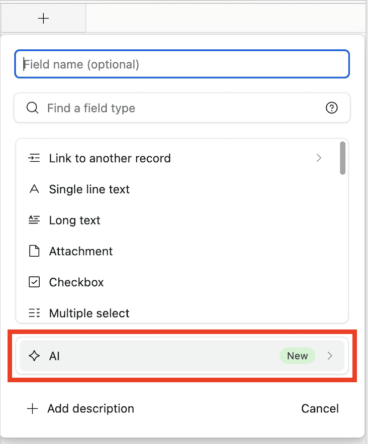This screenshot has width=368, height=444.
Task: Focus the Field name input box
Action: coord(182,64)
